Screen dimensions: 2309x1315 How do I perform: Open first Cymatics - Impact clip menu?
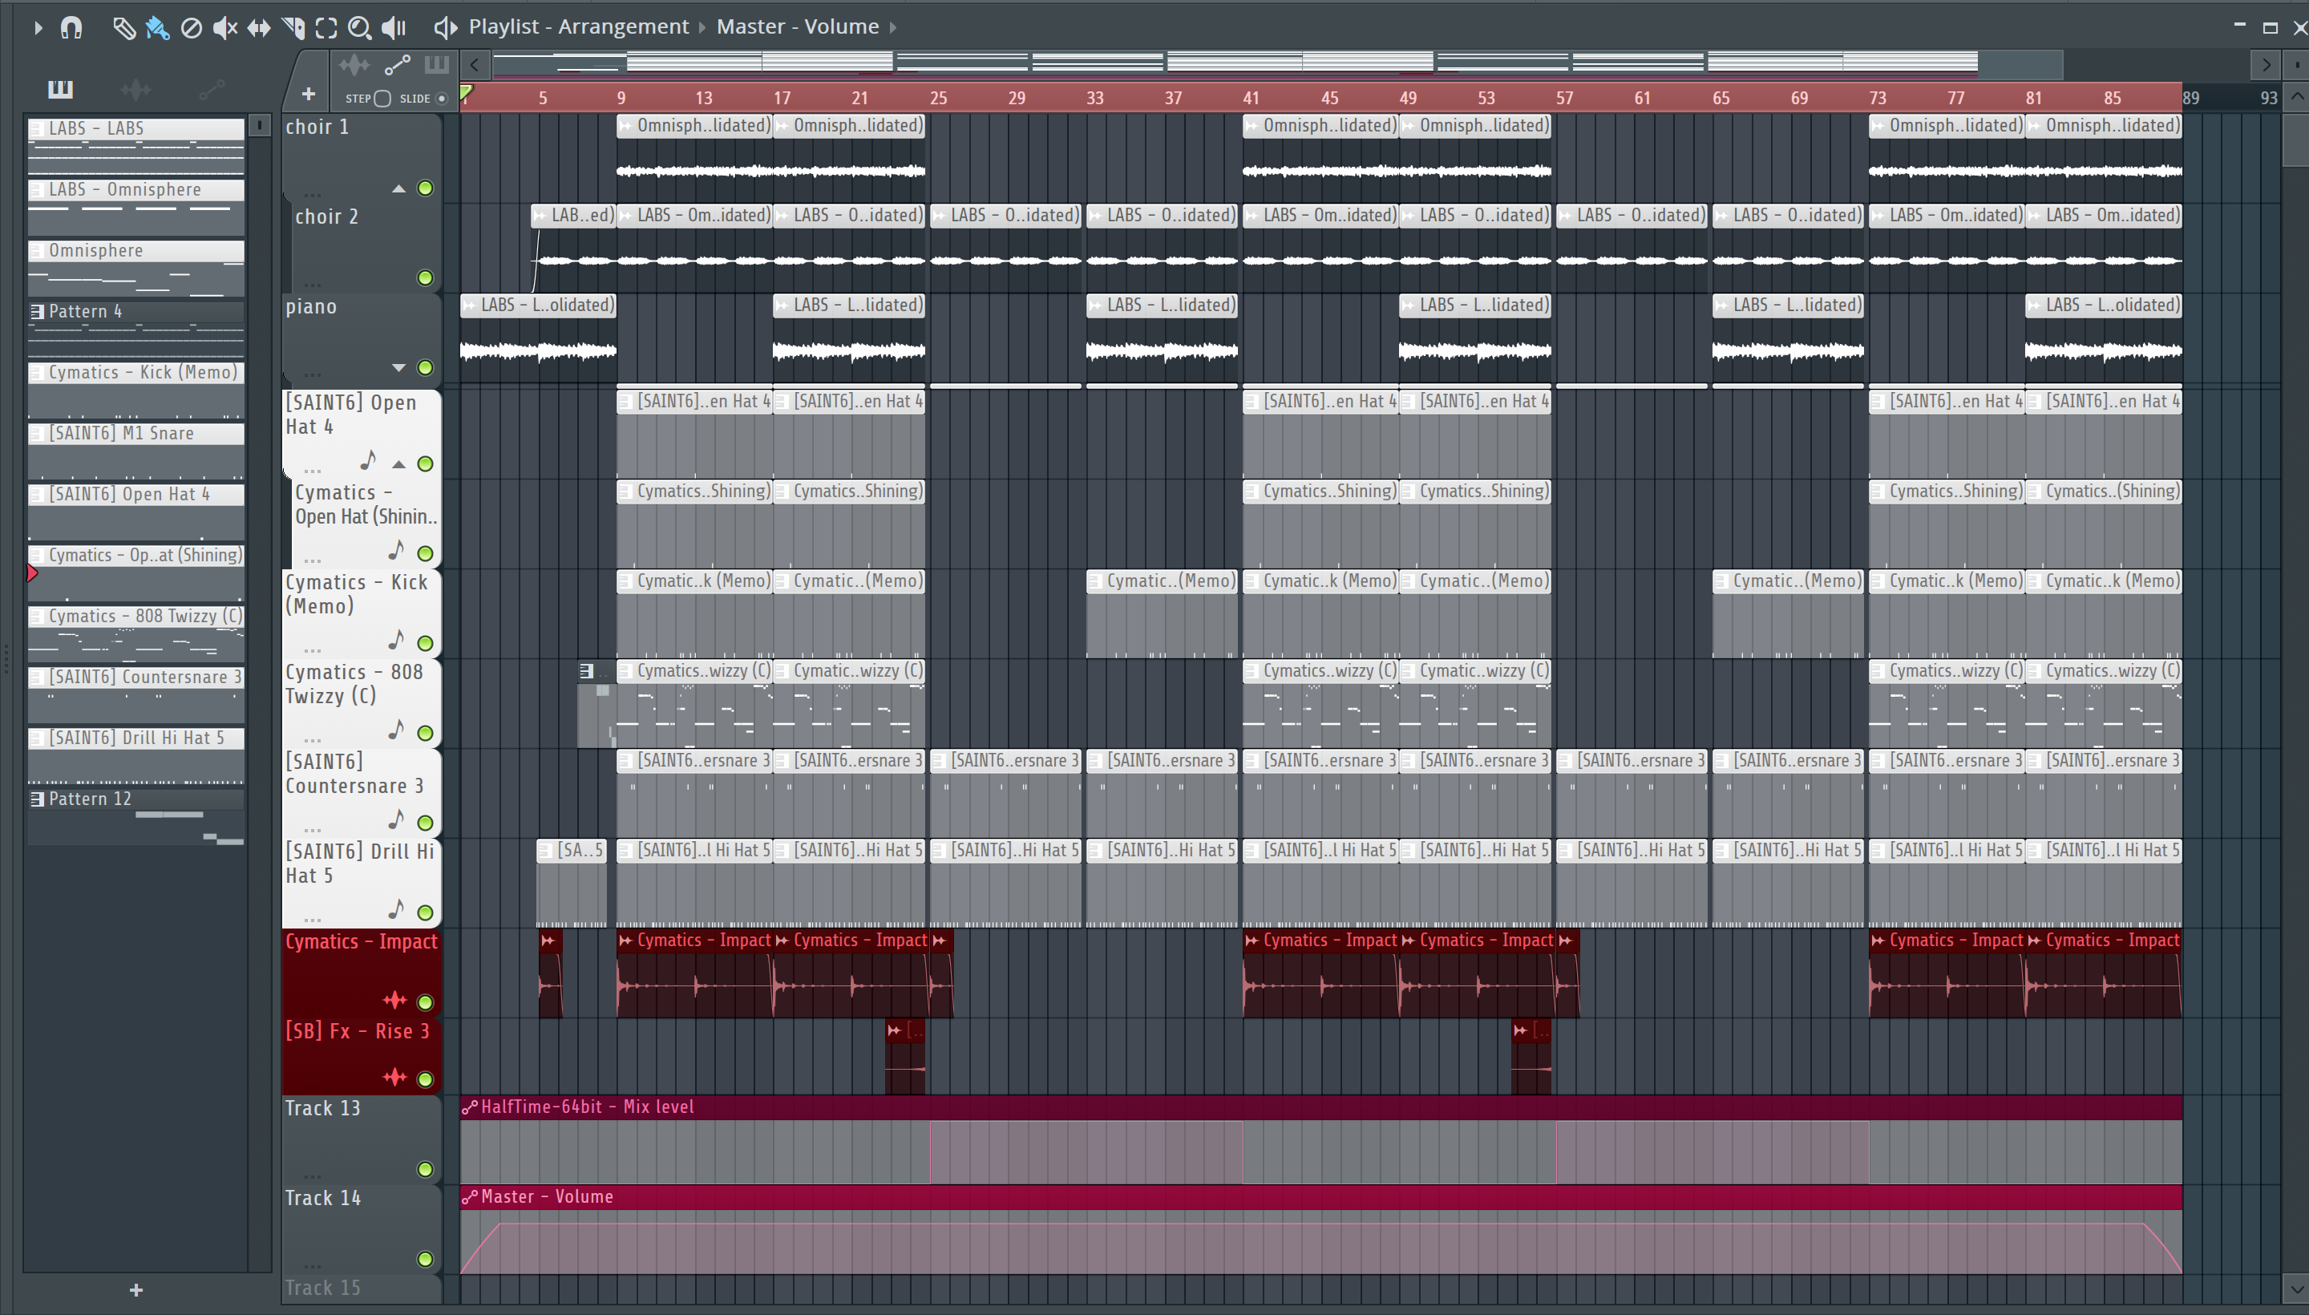tap(548, 941)
